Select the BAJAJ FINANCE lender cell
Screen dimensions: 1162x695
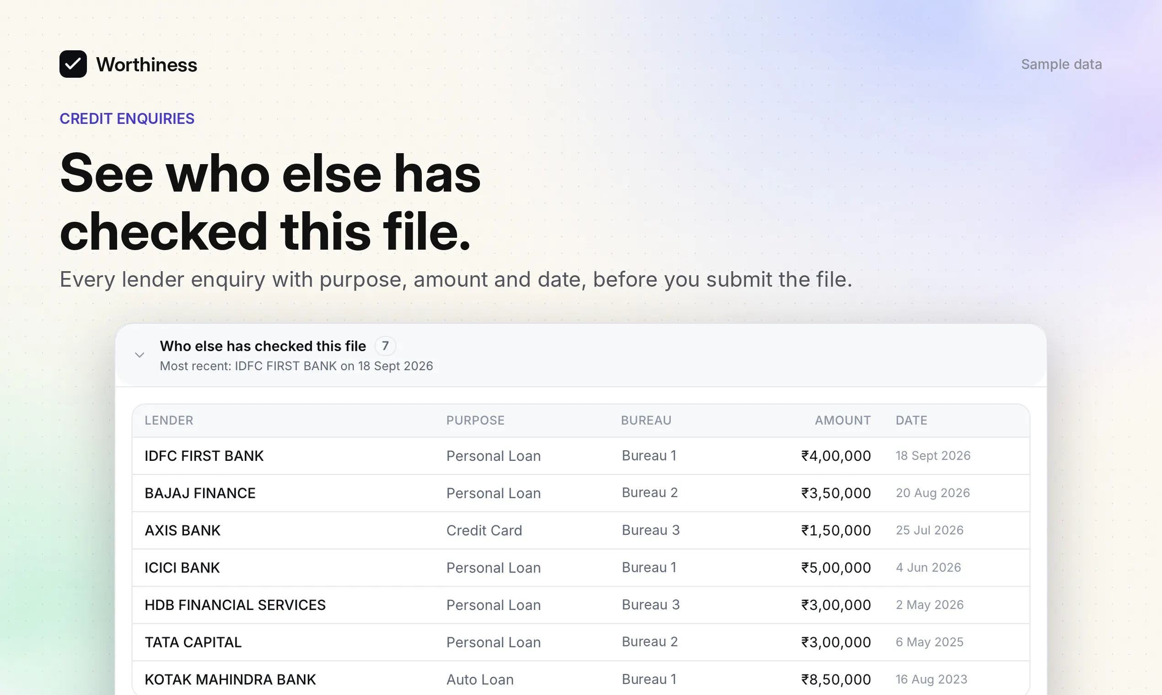[x=200, y=493]
